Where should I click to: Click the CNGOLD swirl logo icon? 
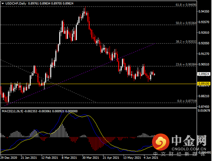(x=161, y=142)
